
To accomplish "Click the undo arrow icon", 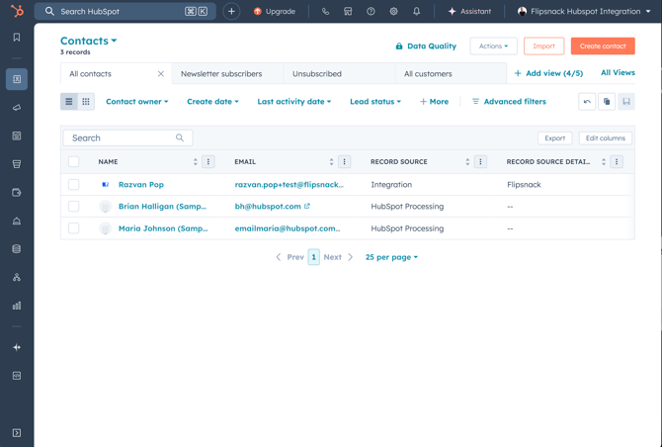I will coord(587,102).
